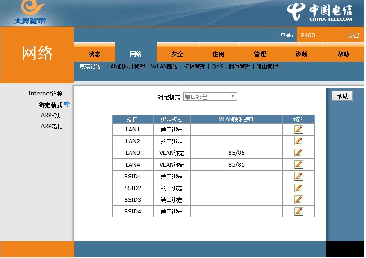Modify the SSID3 binding entry

[x=298, y=199]
